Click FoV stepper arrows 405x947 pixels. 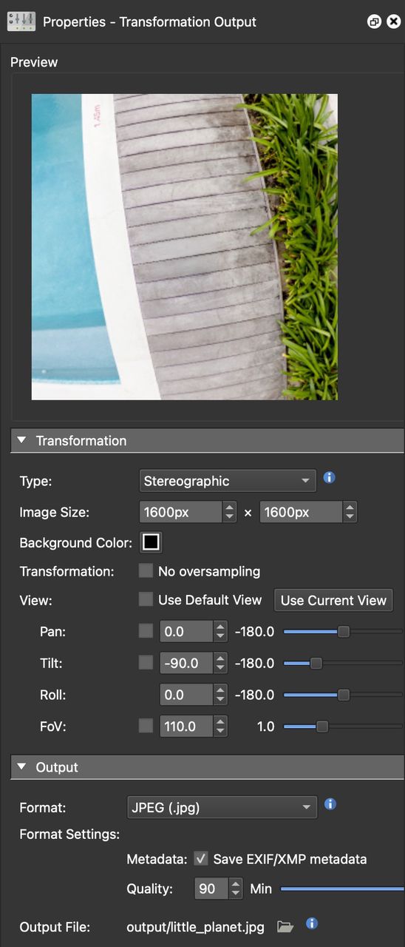[x=220, y=727]
